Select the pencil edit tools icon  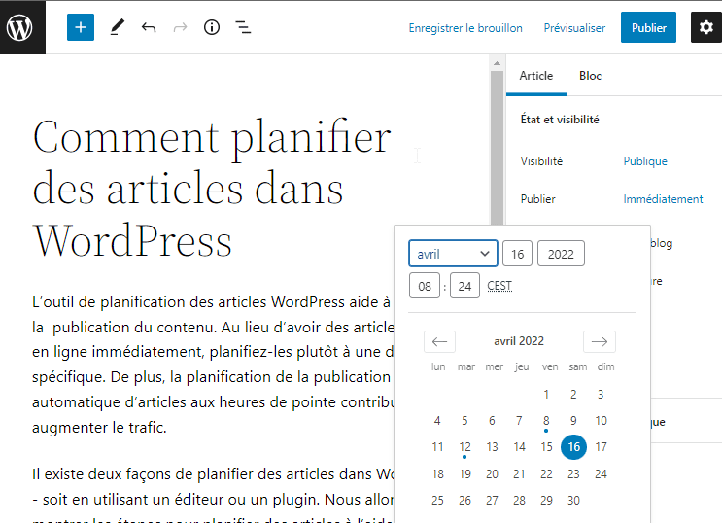point(118,27)
